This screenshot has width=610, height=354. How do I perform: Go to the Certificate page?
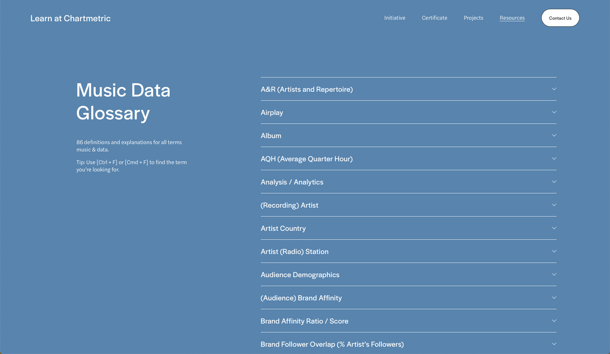[434, 18]
